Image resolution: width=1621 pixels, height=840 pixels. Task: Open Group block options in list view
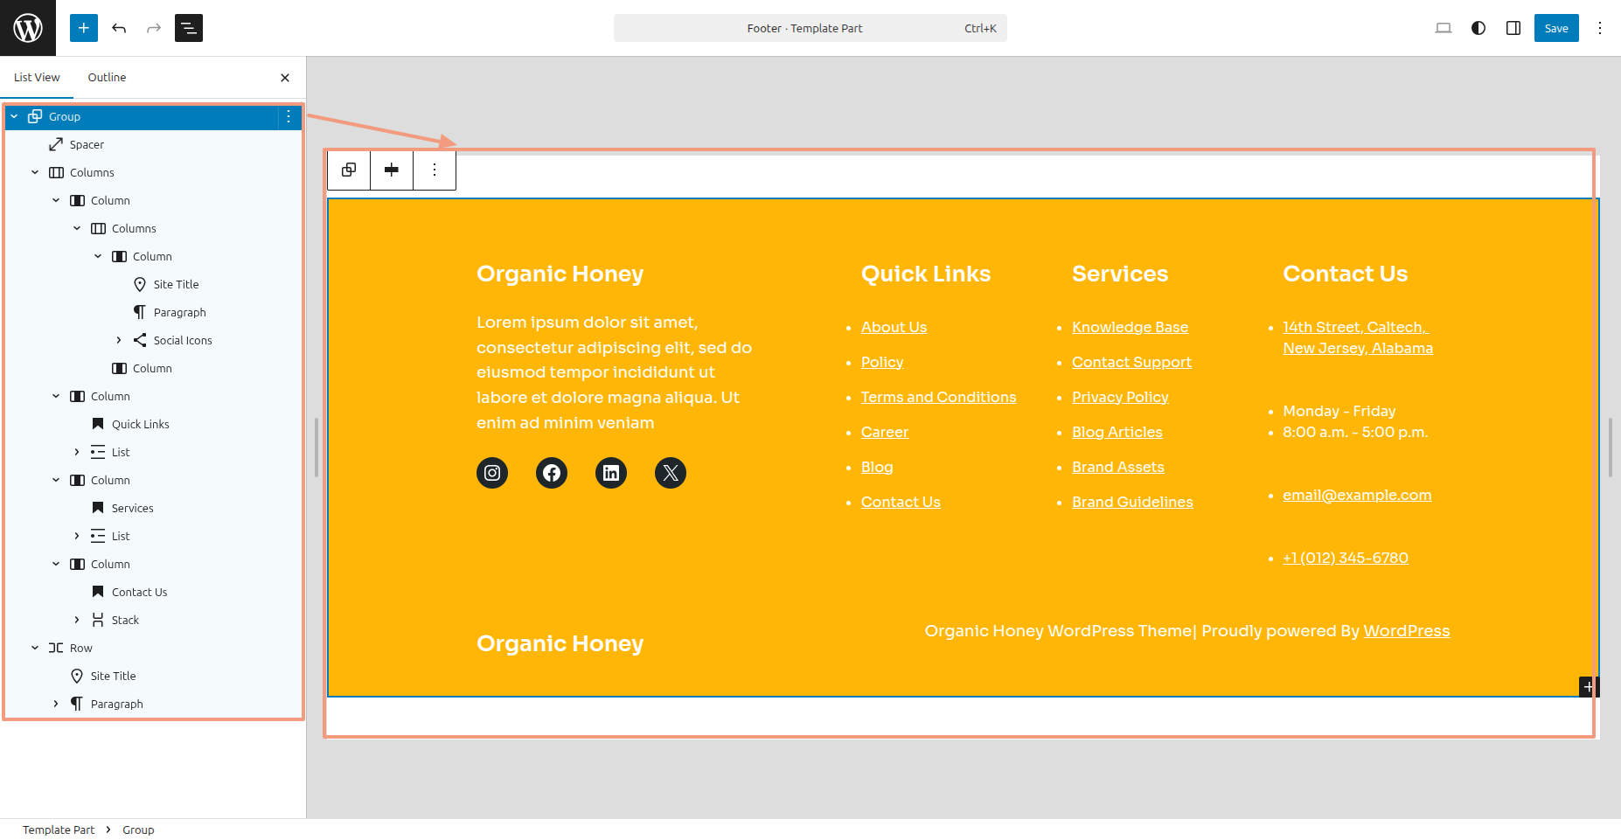pos(289,116)
